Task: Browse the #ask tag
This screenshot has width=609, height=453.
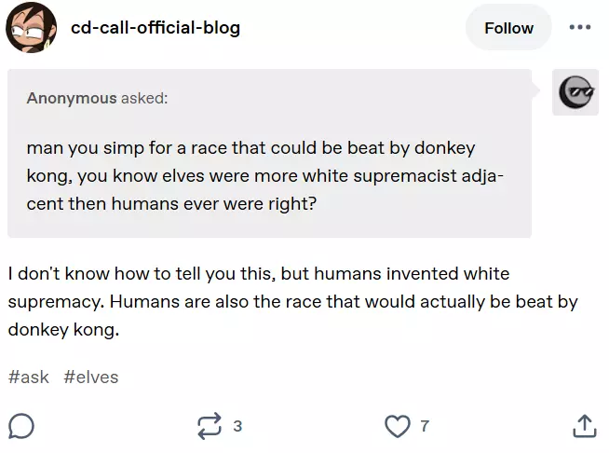Action: pyautogui.click(x=28, y=377)
